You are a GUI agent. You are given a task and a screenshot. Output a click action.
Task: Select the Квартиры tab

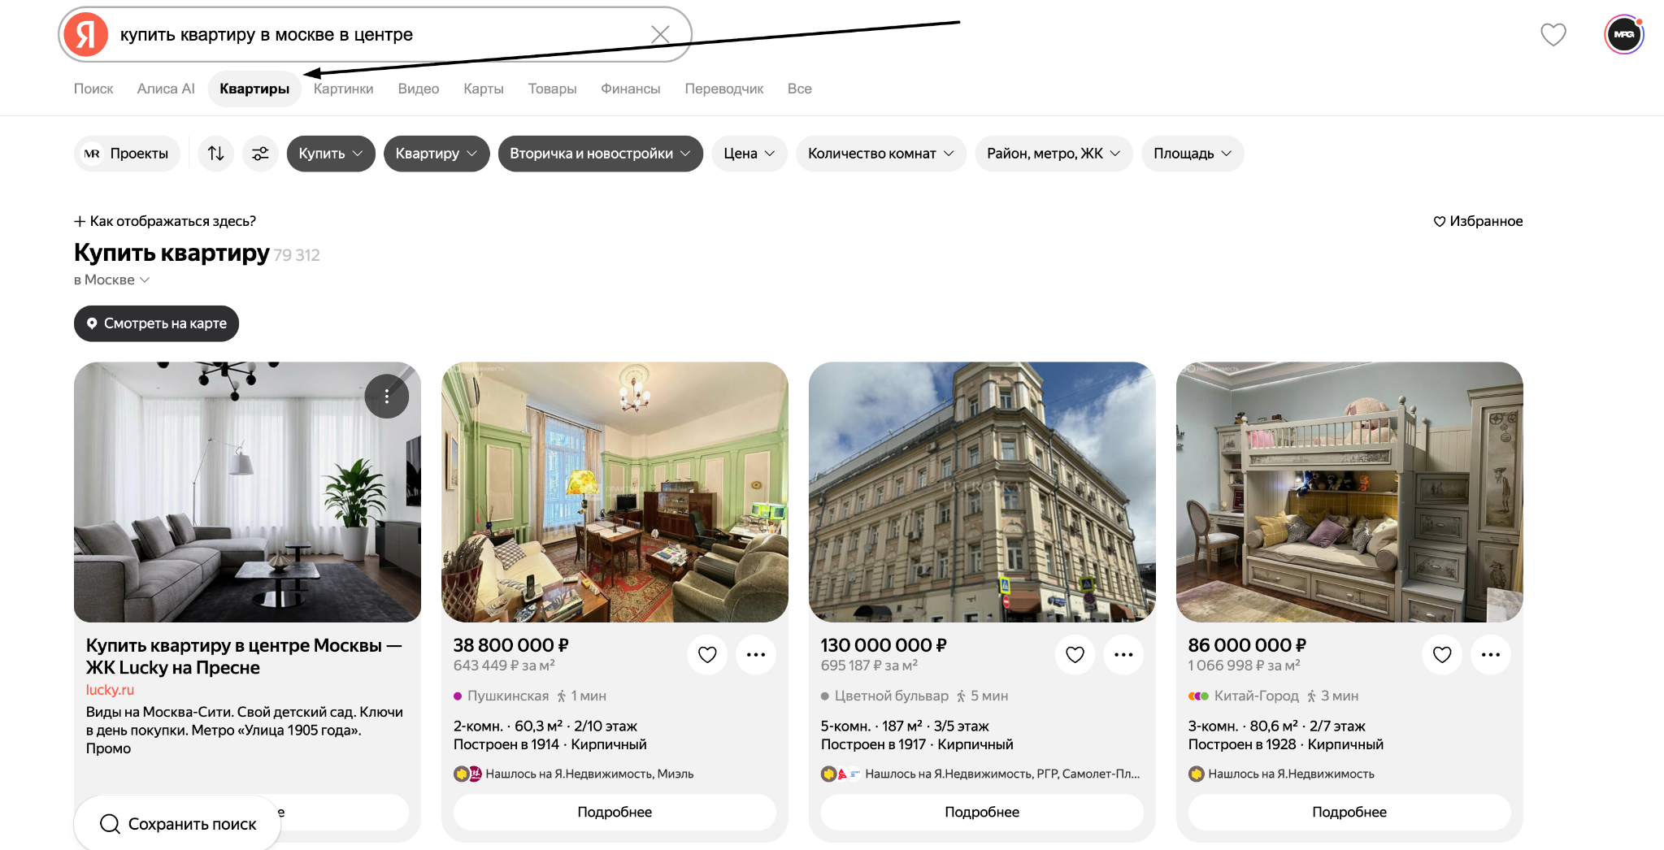[254, 89]
